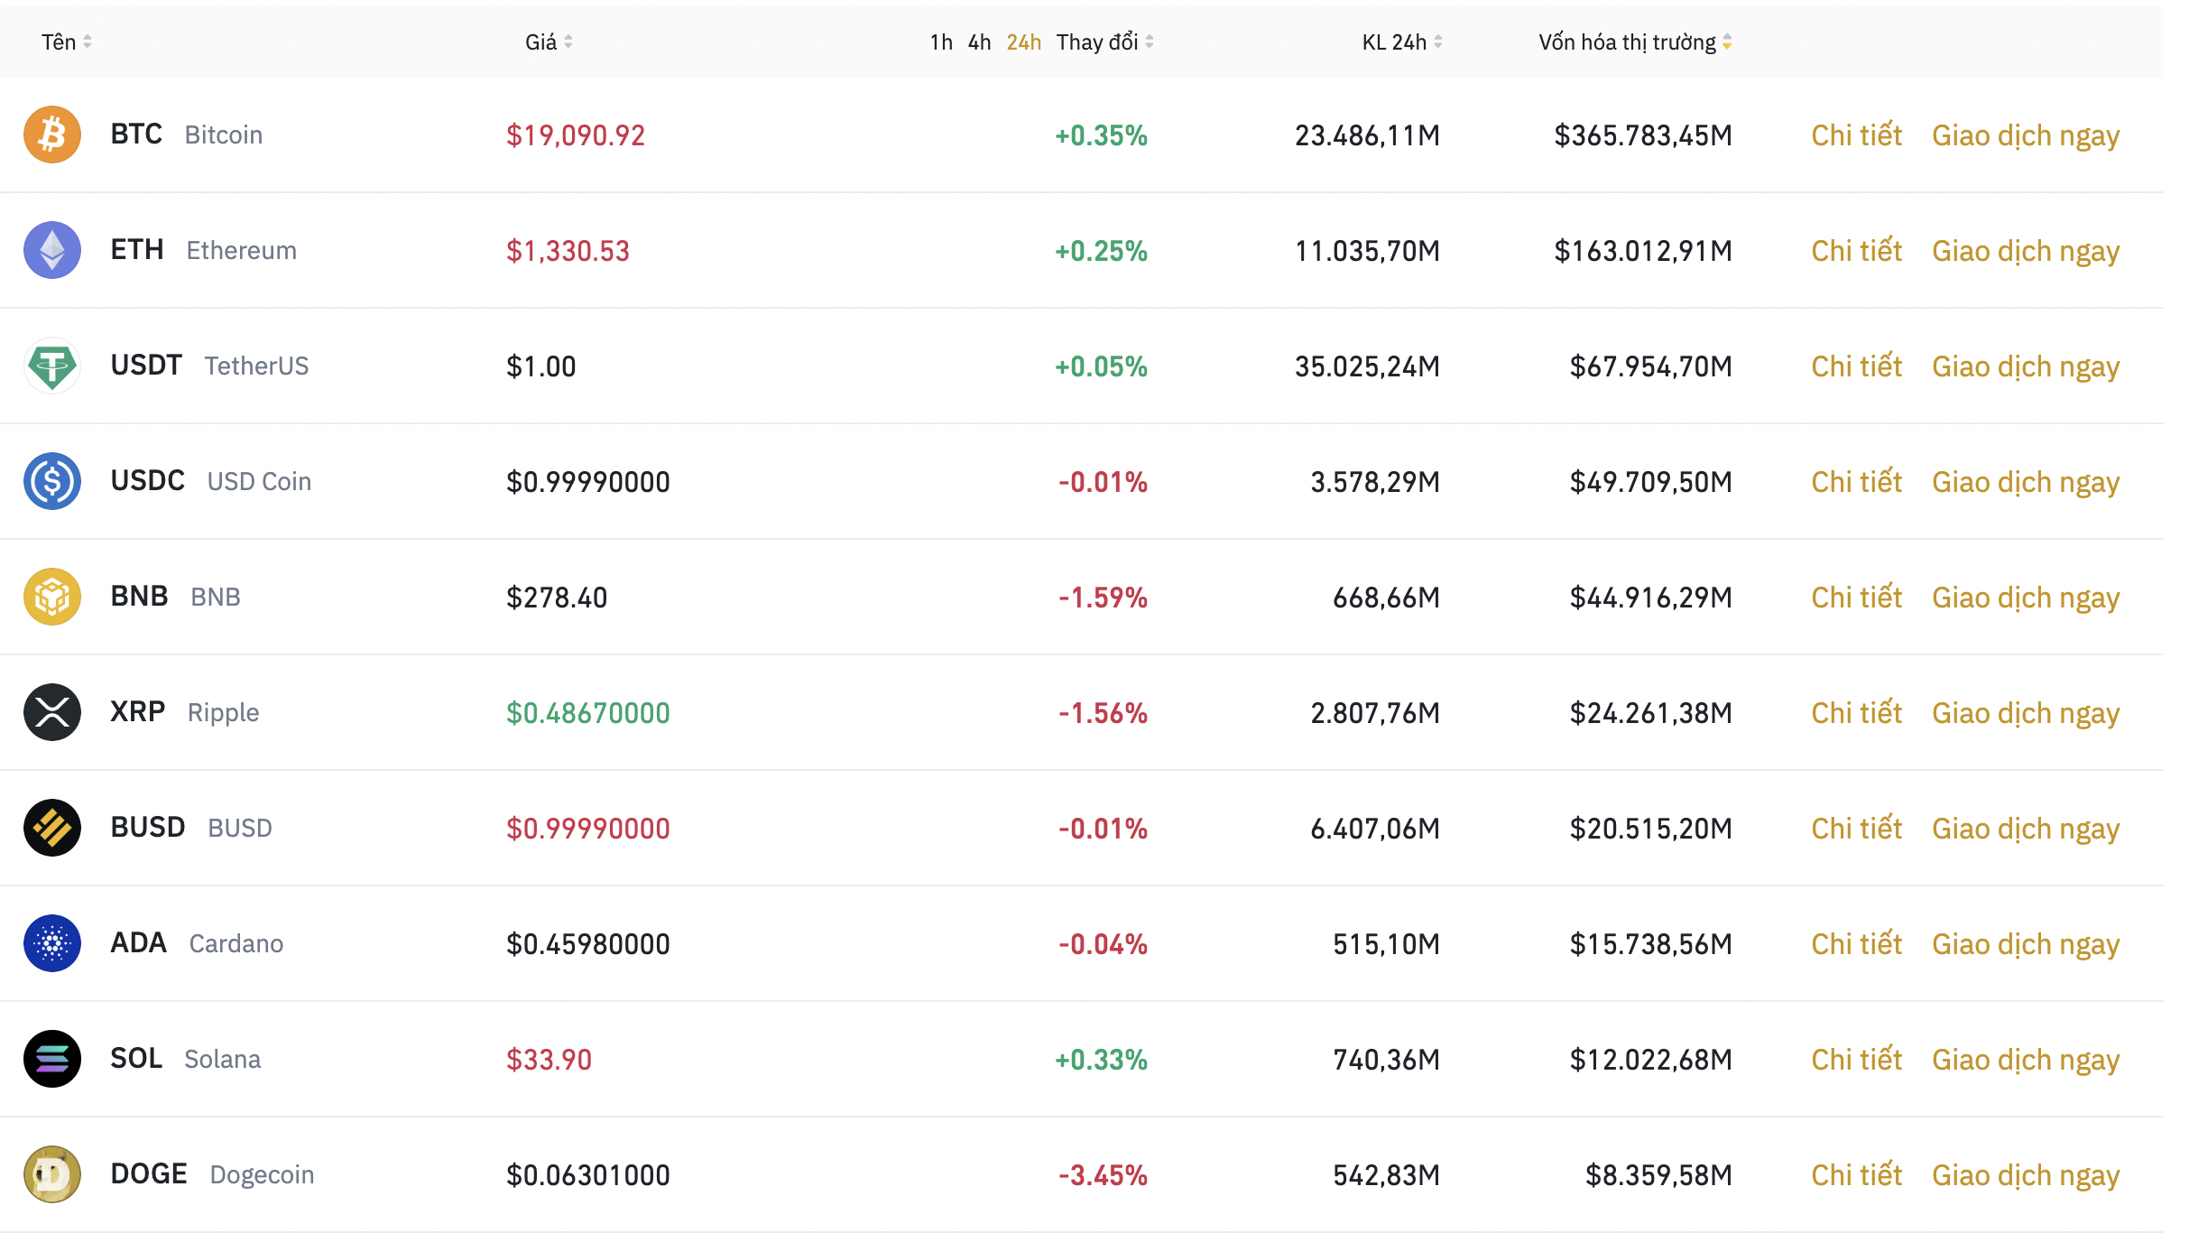The height and width of the screenshot is (1233, 2189).
Task: Click the BUSD coin logo
Action: (52, 828)
